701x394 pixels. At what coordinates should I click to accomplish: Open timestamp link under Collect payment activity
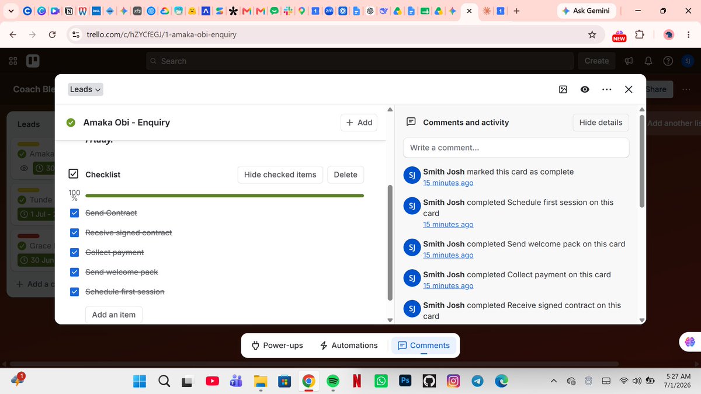click(448, 285)
